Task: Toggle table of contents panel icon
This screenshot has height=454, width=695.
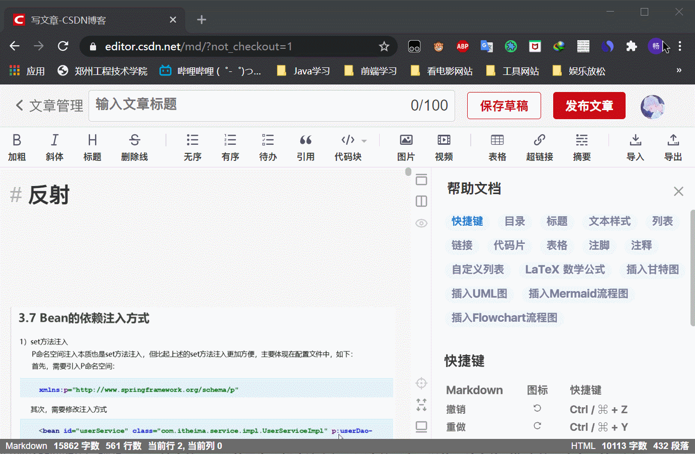Action: [421, 179]
